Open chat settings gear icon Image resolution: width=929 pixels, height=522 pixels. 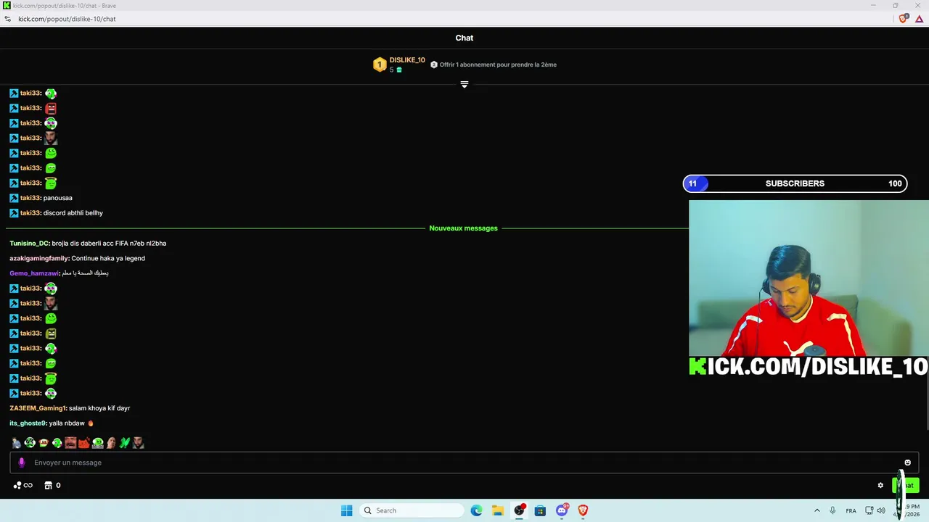pyautogui.click(x=880, y=486)
